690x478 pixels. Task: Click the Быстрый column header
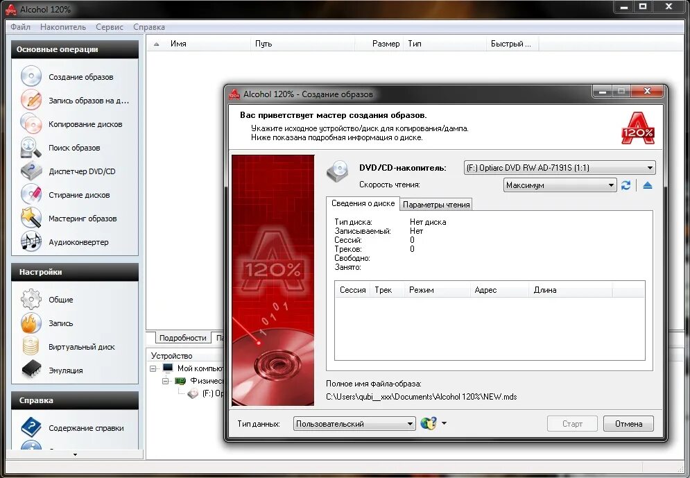[x=512, y=44]
